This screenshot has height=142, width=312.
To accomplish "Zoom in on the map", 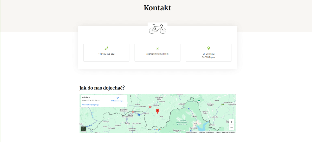I will point(231,122).
